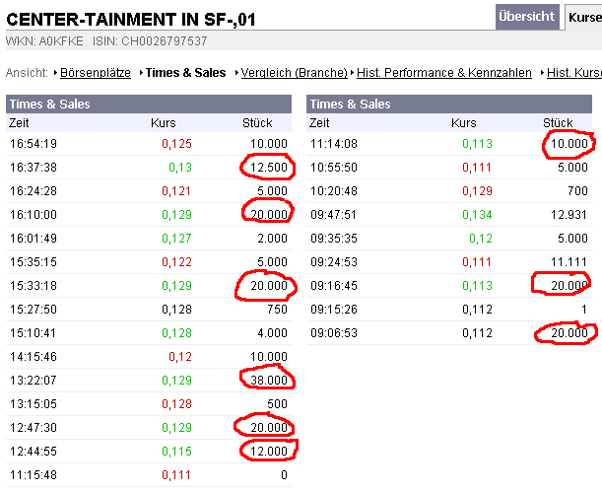Viewport: 602px width, 492px height.
Task: Select the 20.000 volume at 15:33:18
Action: (x=269, y=286)
